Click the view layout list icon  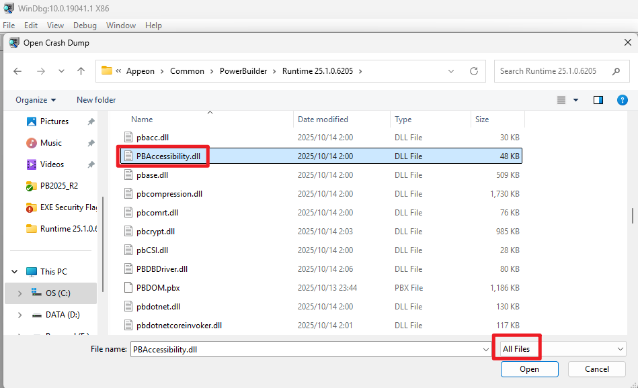pos(561,100)
